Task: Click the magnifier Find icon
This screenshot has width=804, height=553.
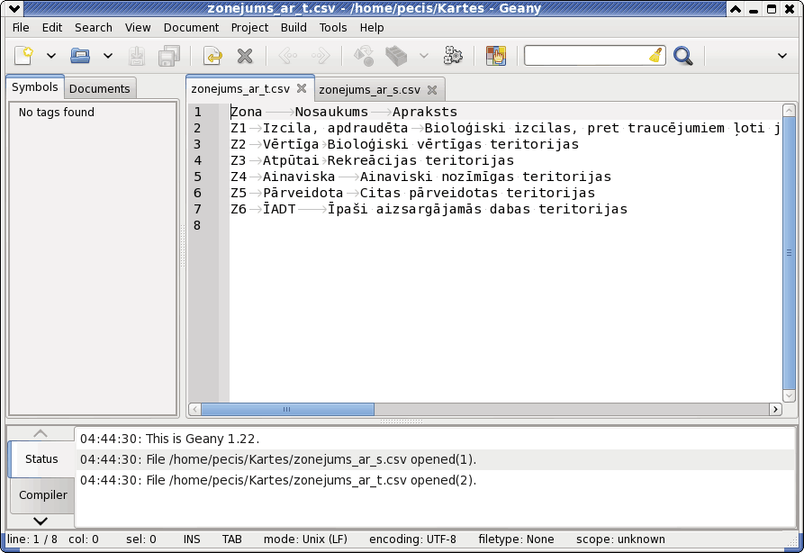Action: click(683, 56)
